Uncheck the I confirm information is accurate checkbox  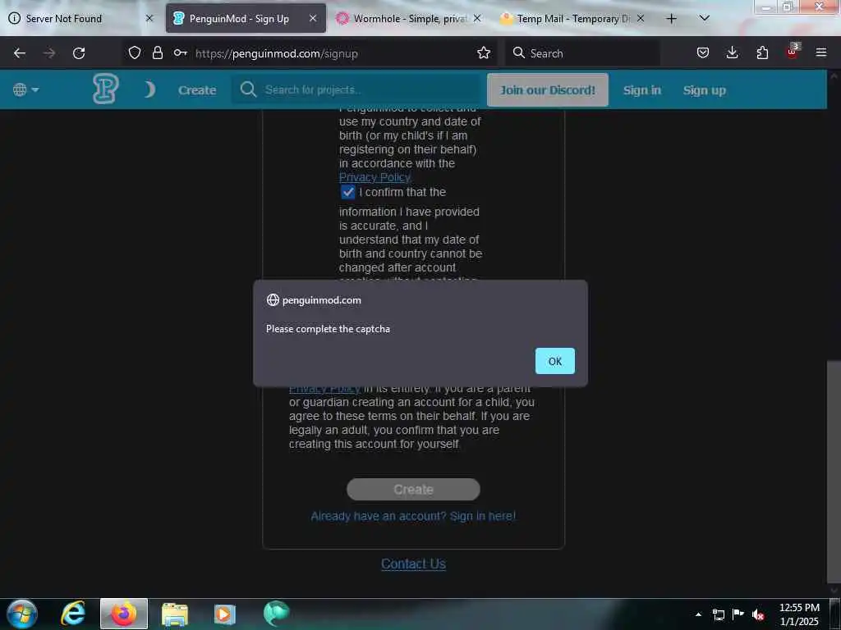coord(347,192)
